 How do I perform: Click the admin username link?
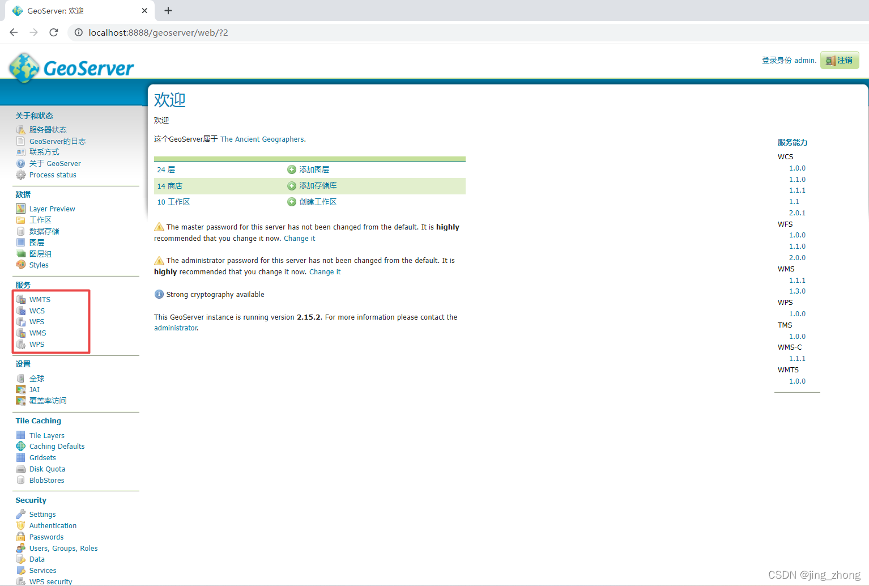point(805,61)
